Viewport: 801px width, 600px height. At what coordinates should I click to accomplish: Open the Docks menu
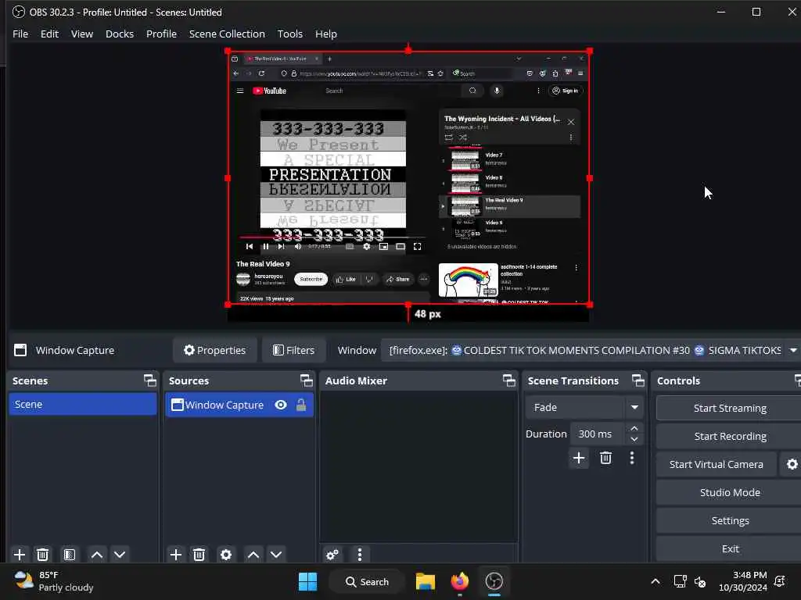coord(120,34)
